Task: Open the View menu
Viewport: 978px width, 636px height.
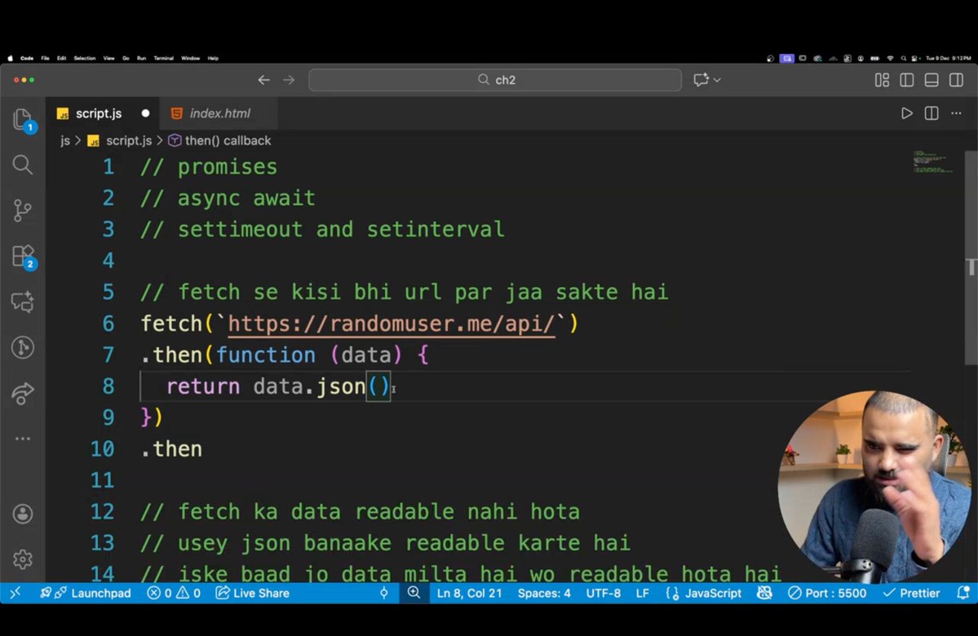Action: (109, 58)
